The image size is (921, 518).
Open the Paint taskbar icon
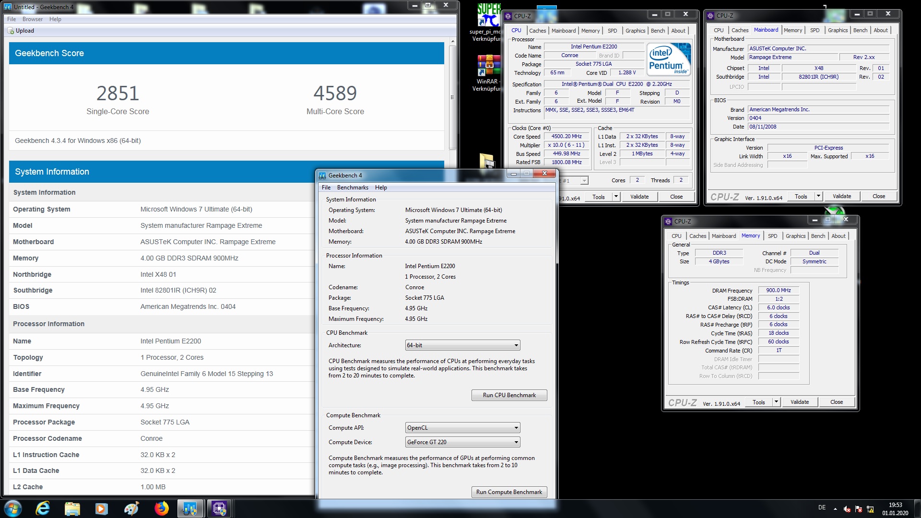click(x=131, y=508)
